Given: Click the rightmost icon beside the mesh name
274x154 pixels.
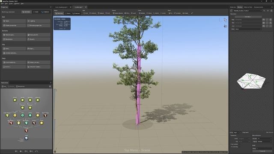Looking at the screenshot, I should tap(271, 11).
